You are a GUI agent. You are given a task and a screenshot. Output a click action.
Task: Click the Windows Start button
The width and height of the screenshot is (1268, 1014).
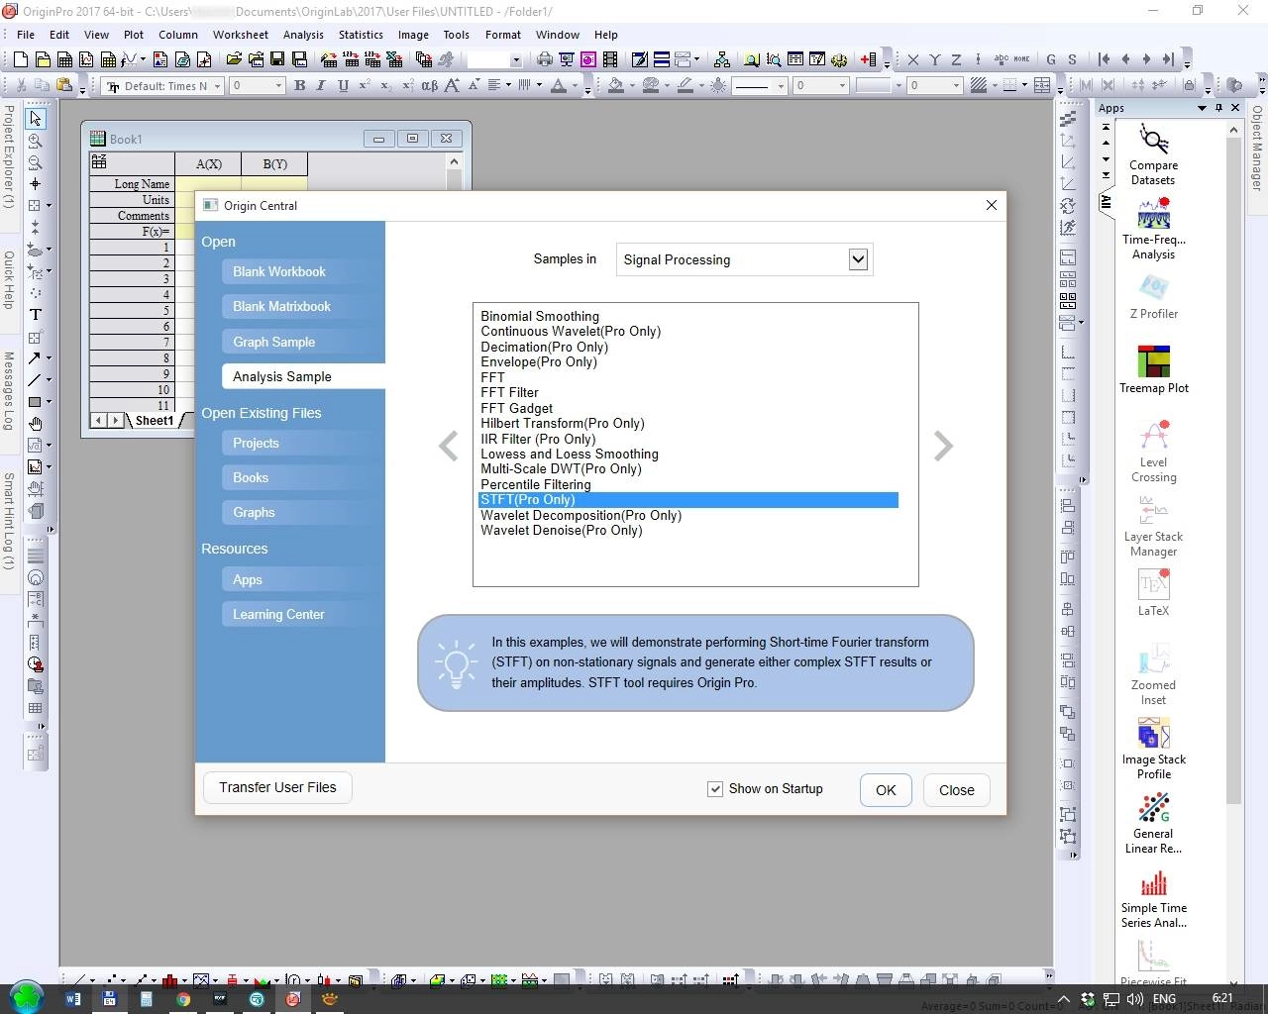(27, 998)
